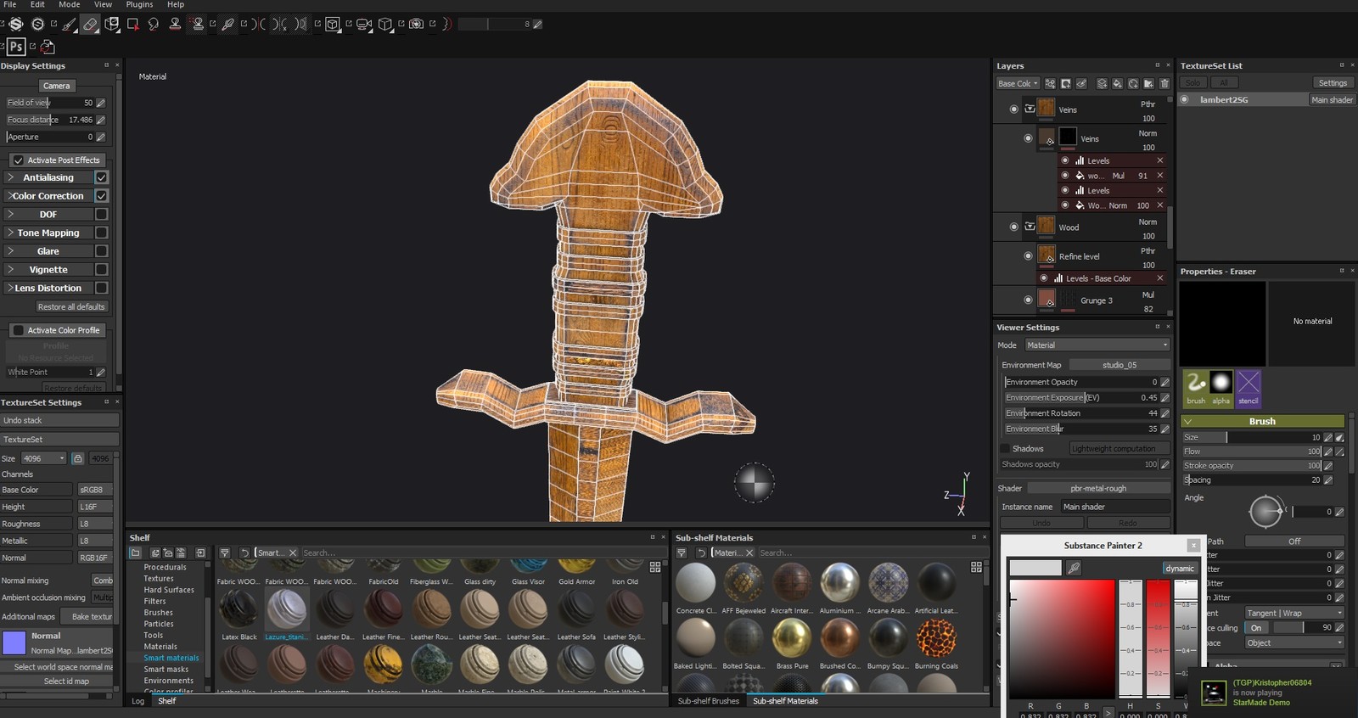Hide the Wood folder layer
This screenshot has width=1358, height=718.
[x=1013, y=227]
